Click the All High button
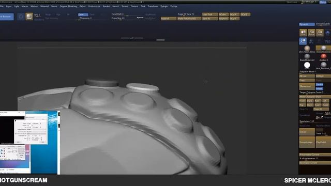This screenshot has height=186, width=331. click(323, 76)
